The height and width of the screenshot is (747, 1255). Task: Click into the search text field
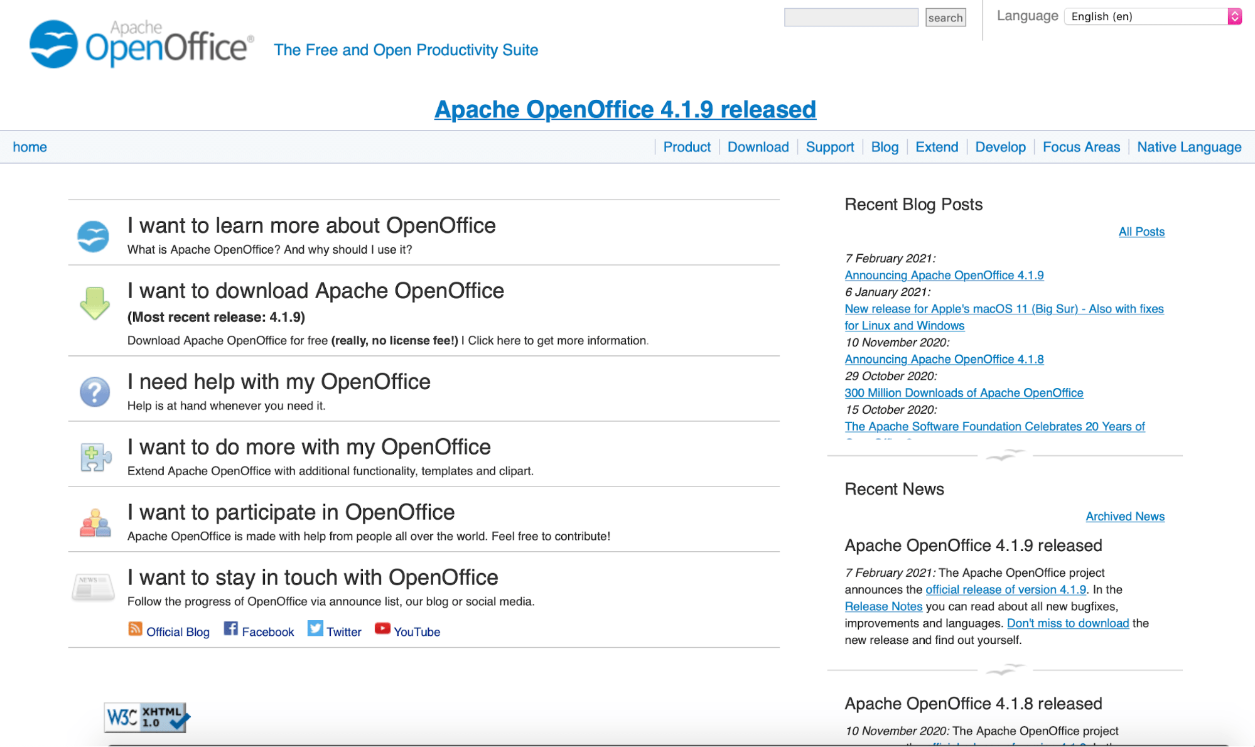851,18
